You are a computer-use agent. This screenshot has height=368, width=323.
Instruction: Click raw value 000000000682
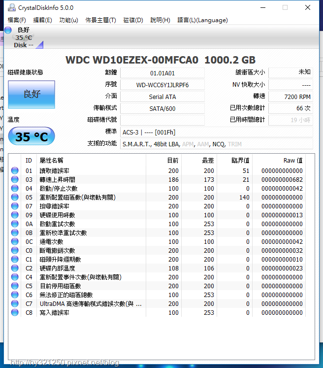(282, 179)
